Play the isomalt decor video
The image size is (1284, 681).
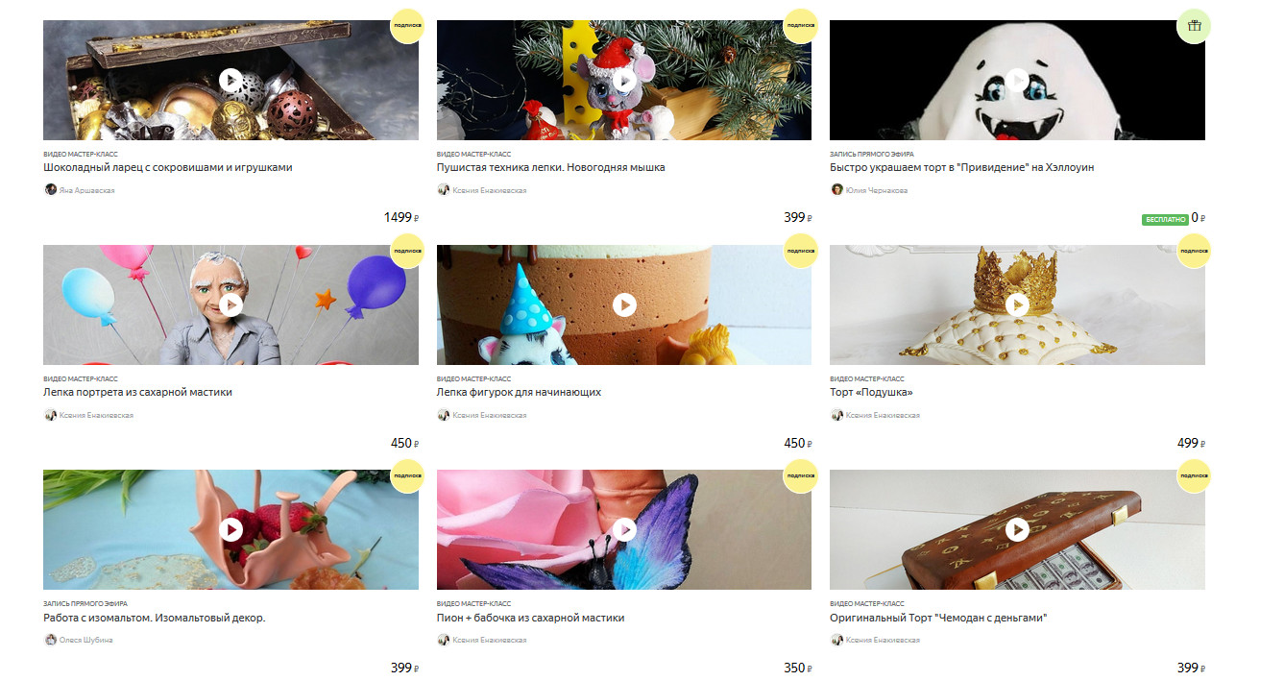[x=230, y=529]
